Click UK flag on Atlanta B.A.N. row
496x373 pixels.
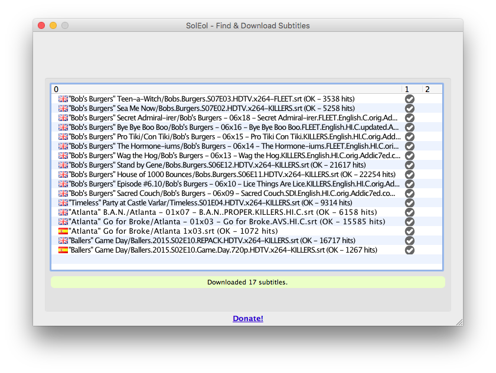(63, 212)
